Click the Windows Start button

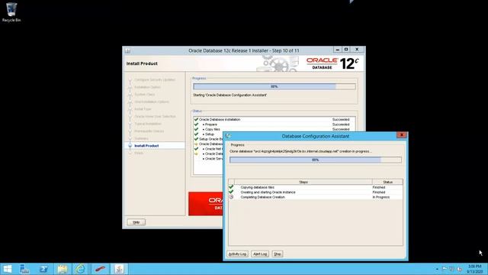pos(7,269)
